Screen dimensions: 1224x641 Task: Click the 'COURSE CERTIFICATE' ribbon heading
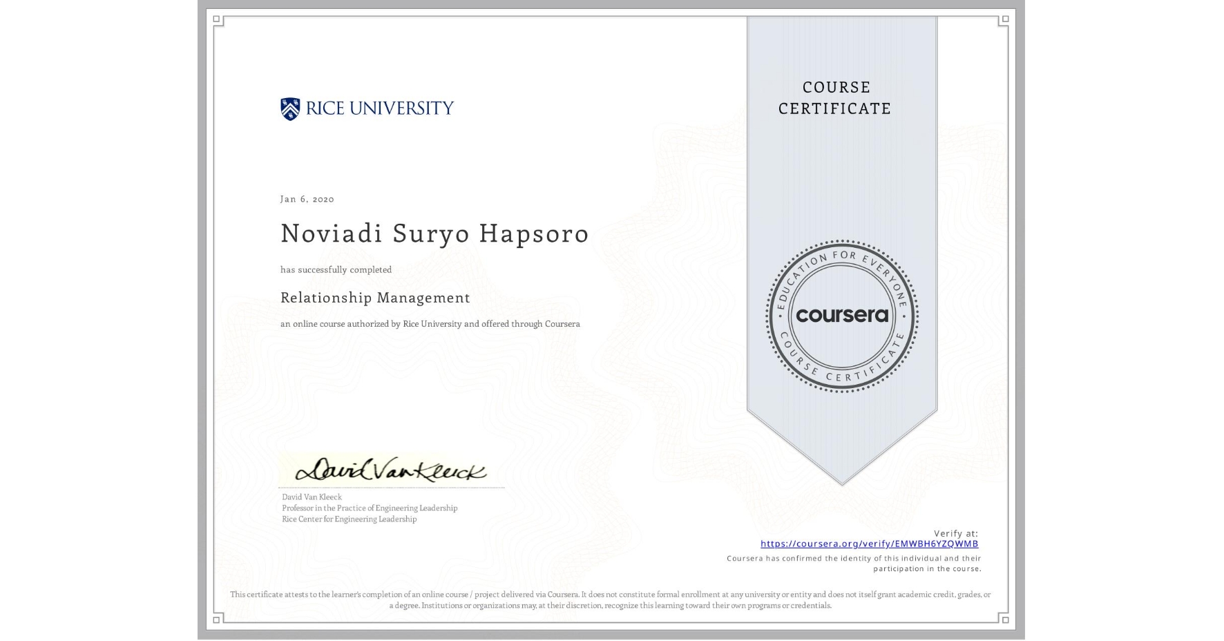836,97
